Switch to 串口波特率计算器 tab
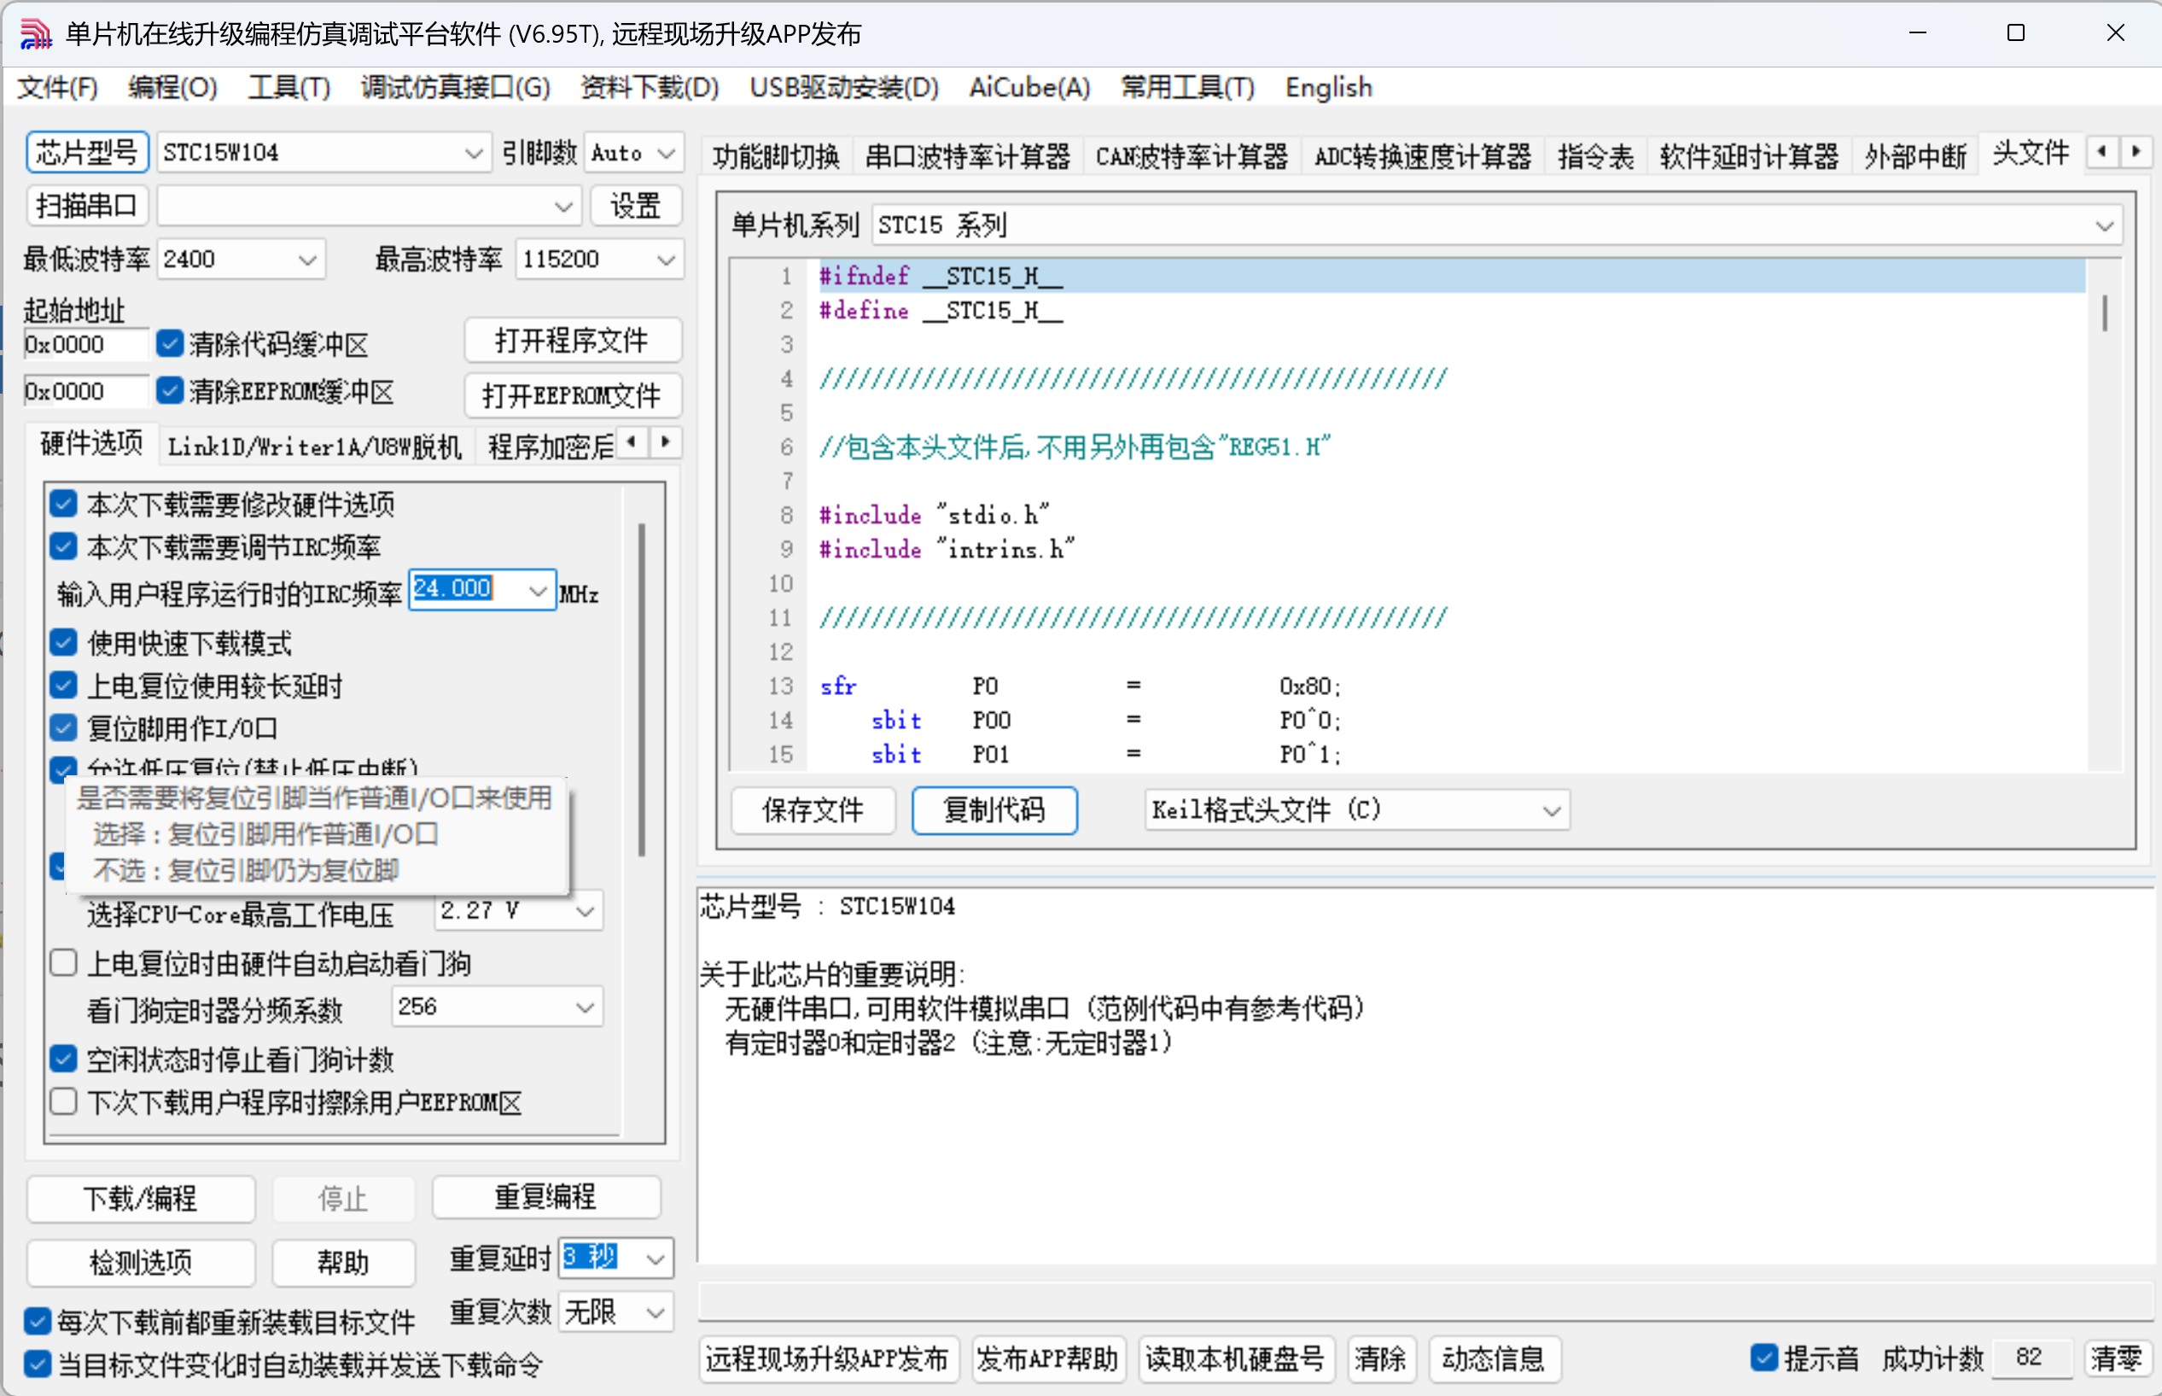This screenshot has height=1396, width=2162. (967, 156)
